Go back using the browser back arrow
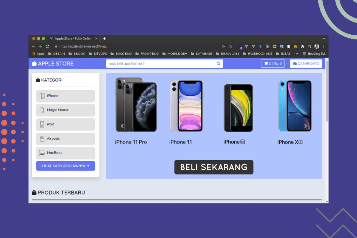Screen dimensions: 357x238 pyautogui.click(x=33, y=46)
